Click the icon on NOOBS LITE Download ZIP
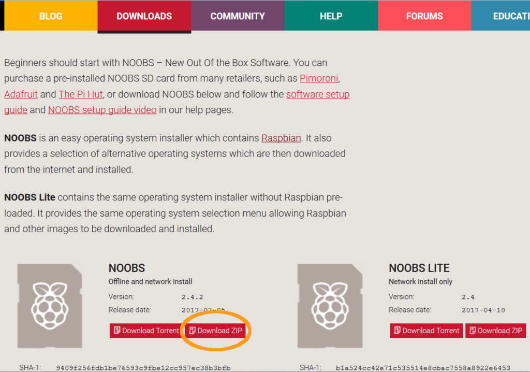The height and width of the screenshot is (372, 530). pos(473,331)
